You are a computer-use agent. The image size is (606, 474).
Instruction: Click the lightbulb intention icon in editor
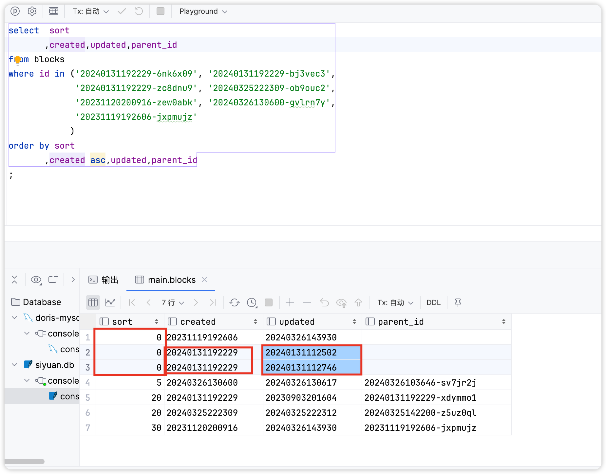(x=18, y=60)
